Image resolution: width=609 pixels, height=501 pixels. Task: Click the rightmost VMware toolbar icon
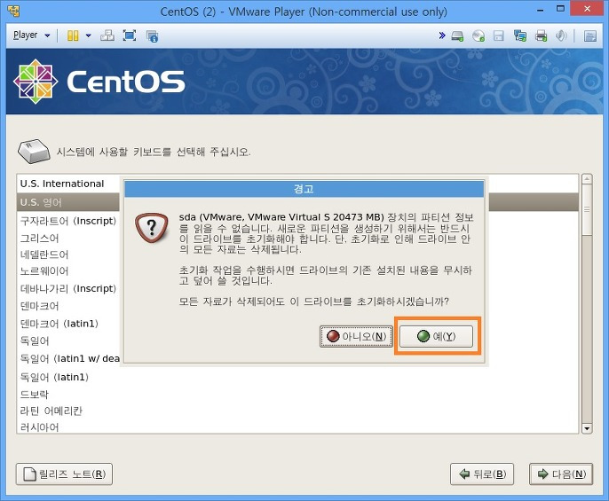(x=590, y=36)
